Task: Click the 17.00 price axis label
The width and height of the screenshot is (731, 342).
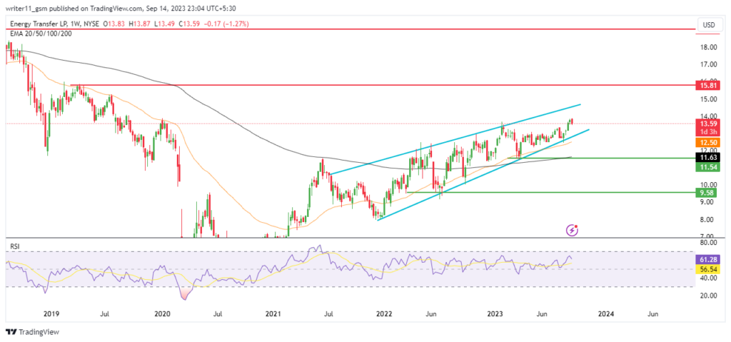Action: click(x=707, y=64)
